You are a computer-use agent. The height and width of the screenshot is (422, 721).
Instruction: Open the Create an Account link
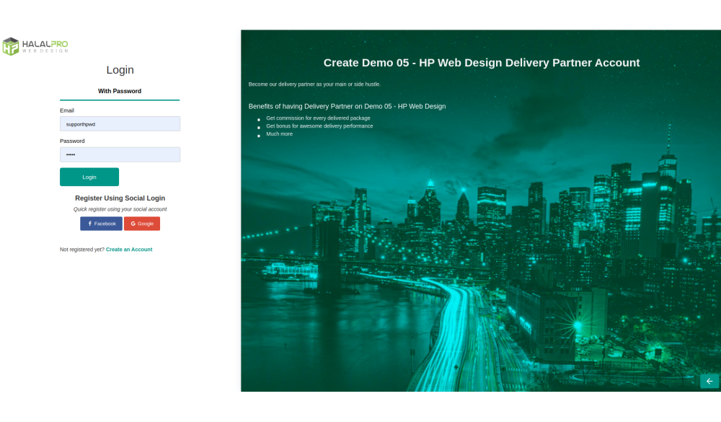(129, 250)
